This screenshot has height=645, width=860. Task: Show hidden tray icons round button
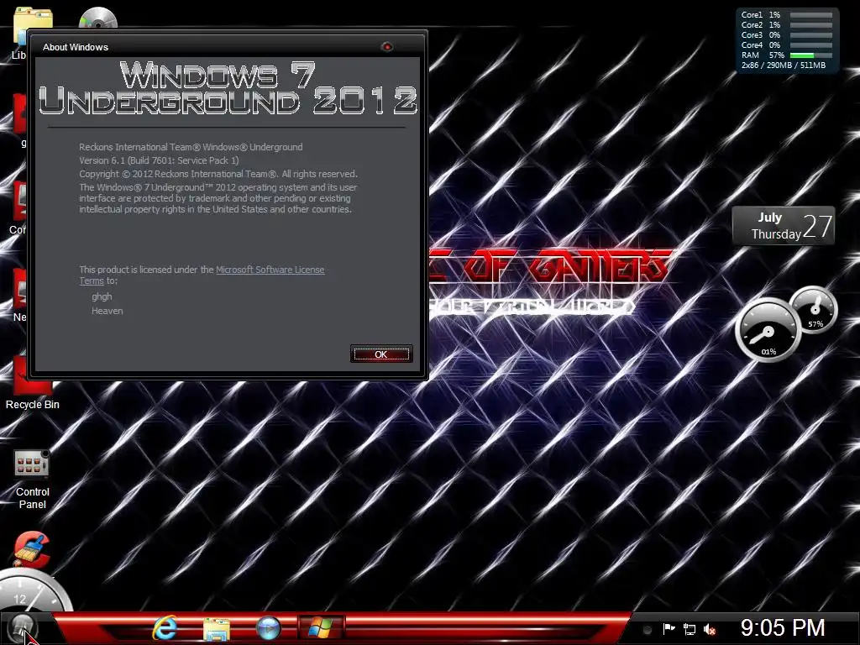648,629
